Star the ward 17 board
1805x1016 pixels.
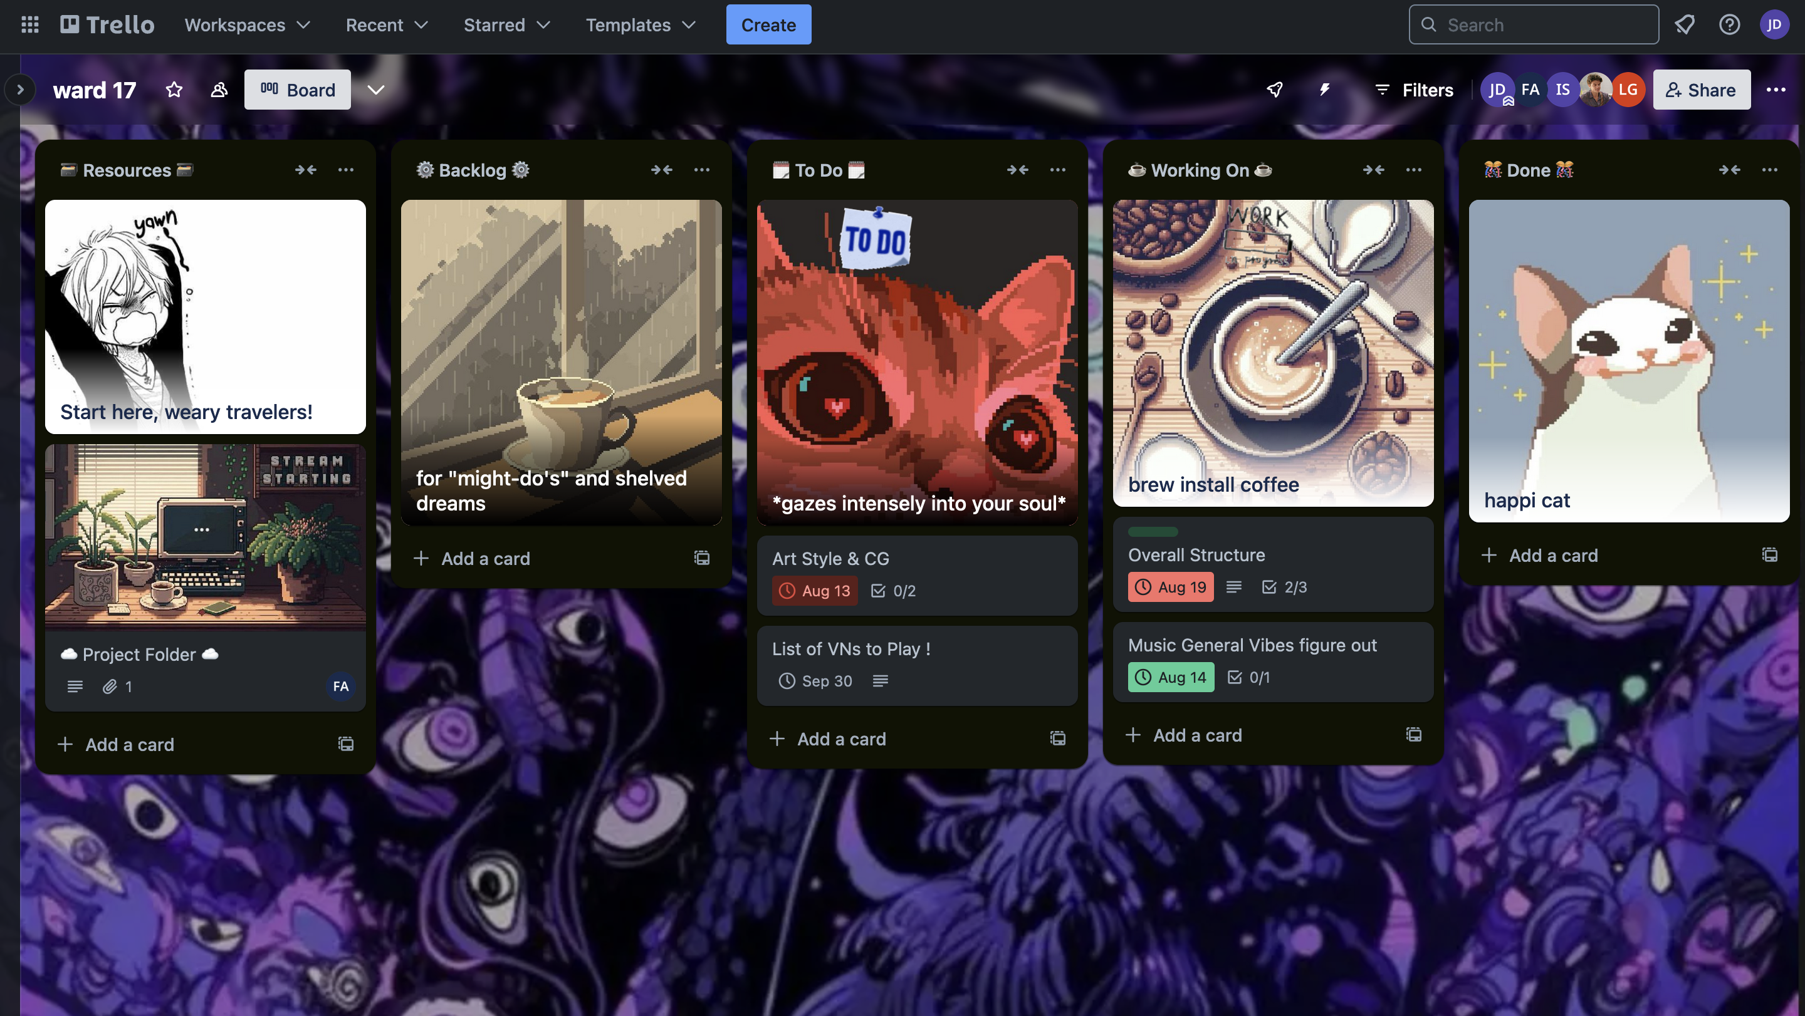pos(173,90)
